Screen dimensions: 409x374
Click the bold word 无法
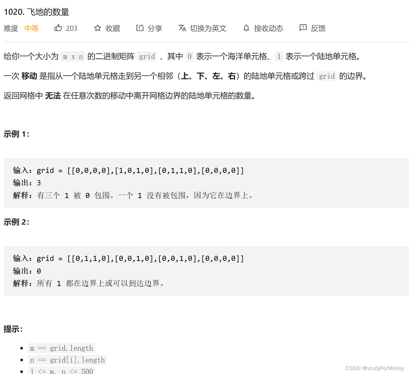click(x=53, y=96)
